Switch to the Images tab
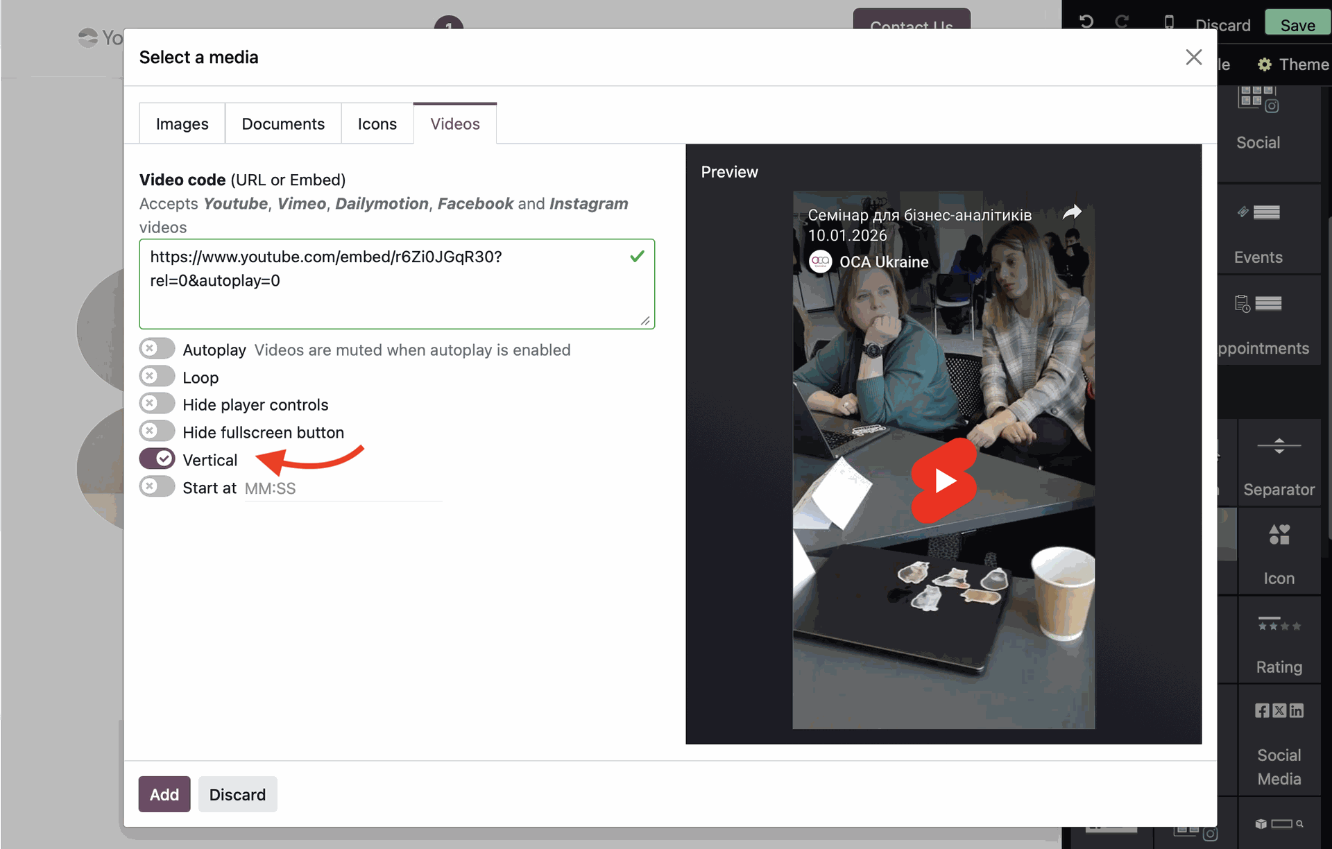 point(182,123)
